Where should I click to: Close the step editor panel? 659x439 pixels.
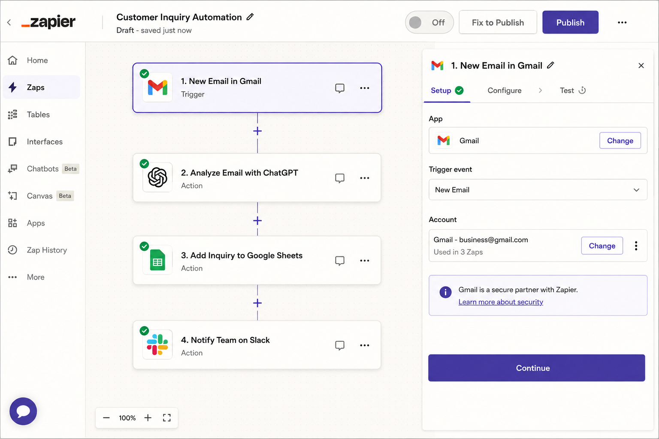click(x=641, y=66)
